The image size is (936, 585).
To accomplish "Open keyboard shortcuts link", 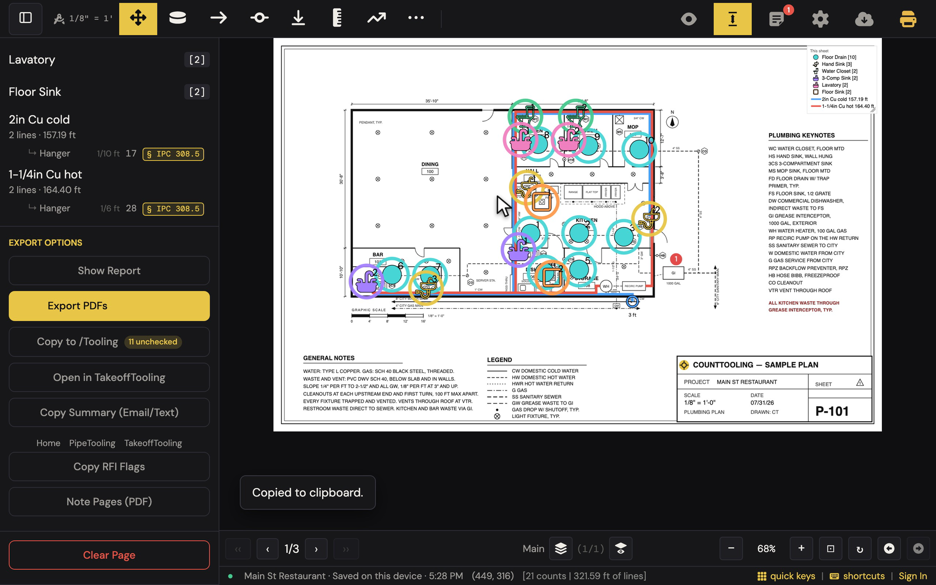I will point(857,576).
